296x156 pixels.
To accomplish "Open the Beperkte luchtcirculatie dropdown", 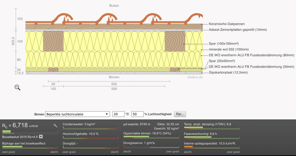I will (77, 114).
